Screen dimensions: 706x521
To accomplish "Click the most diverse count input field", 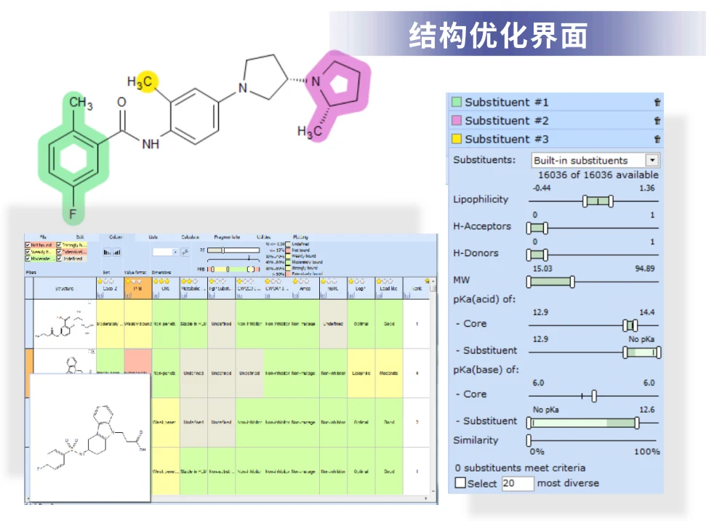I will click(x=518, y=483).
